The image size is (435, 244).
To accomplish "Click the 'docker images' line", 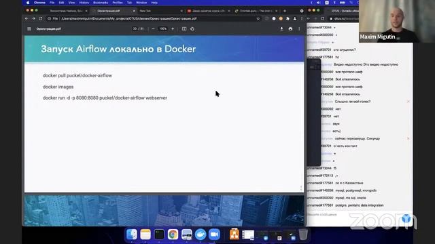I will (58, 87).
